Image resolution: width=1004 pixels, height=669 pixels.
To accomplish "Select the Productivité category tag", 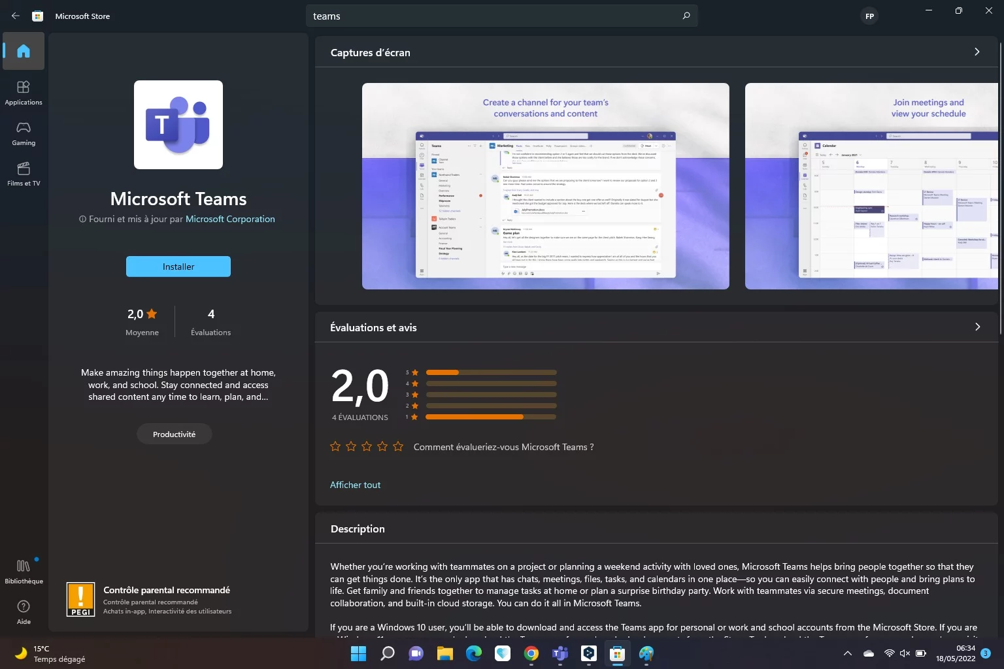I will click(174, 434).
